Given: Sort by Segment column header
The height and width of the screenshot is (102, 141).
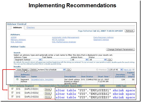Looking at the screenshot, I should 29,86.
